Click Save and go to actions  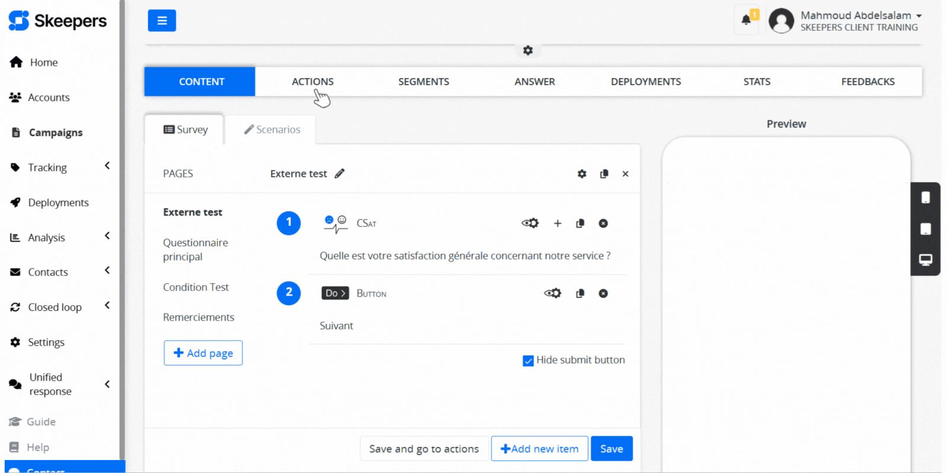click(x=424, y=449)
